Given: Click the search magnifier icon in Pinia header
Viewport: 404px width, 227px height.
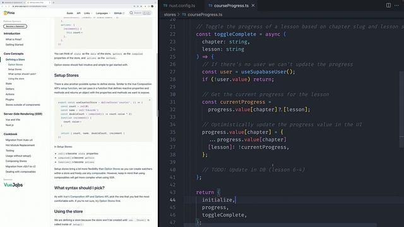Looking at the screenshot, I should click(x=131, y=13).
